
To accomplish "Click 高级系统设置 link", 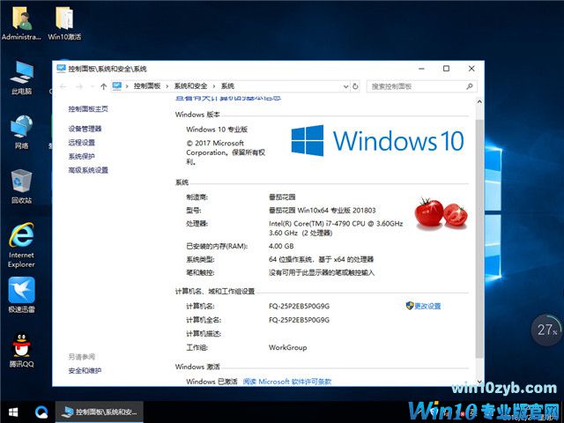I will click(x=88, y=170).
